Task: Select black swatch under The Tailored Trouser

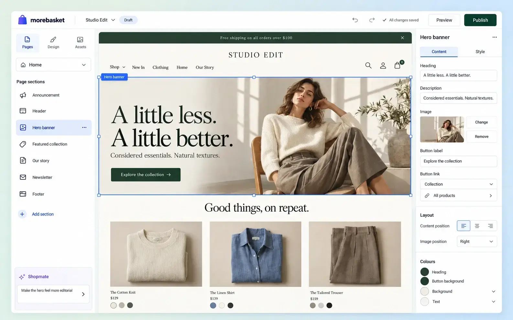Action: coord(329,305)
